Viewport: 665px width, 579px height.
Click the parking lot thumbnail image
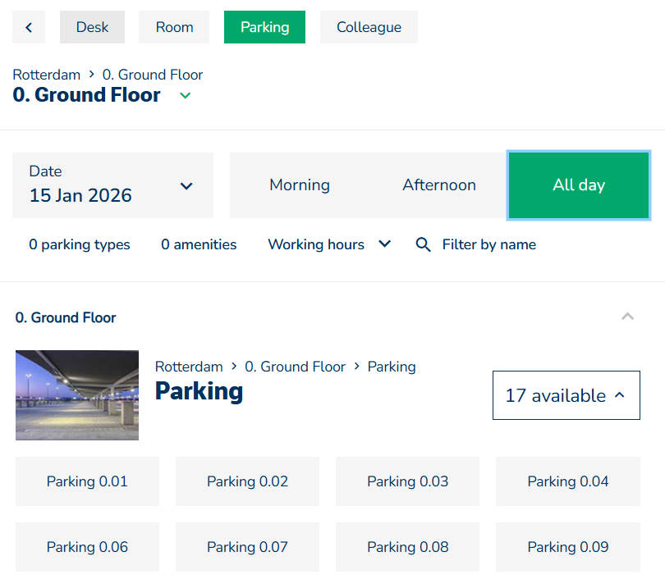[77, 395]
